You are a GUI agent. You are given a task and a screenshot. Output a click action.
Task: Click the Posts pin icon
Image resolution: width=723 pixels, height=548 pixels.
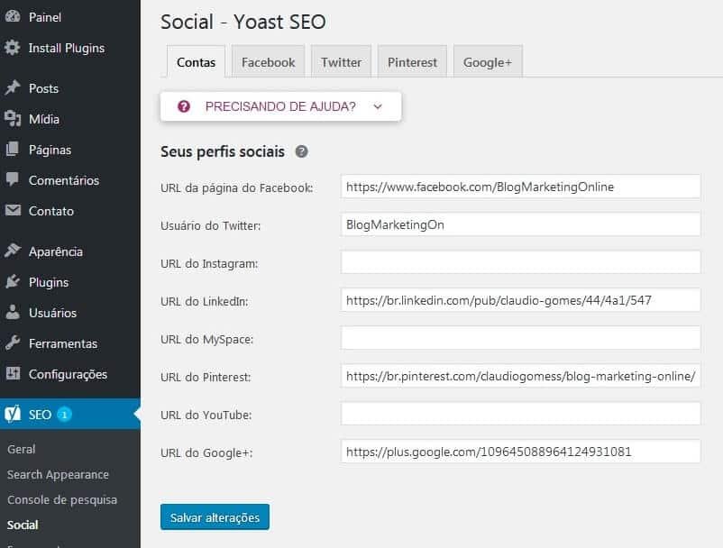13,87
